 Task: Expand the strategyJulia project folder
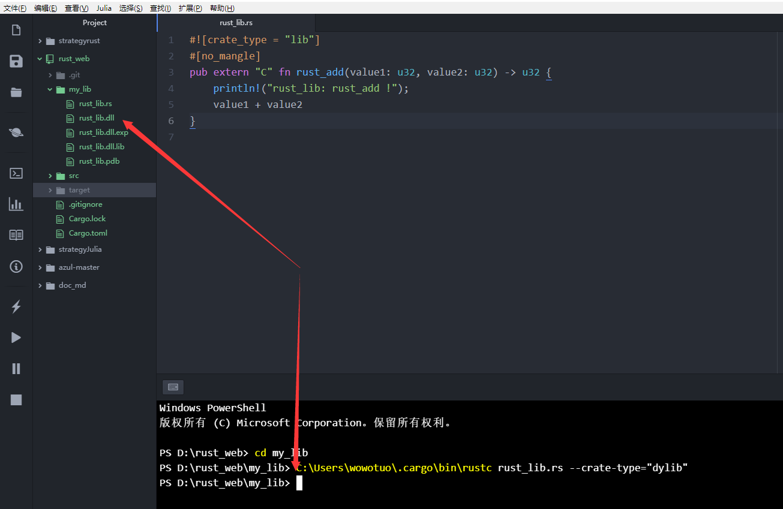pyautogui.click(x=40, y=250)
